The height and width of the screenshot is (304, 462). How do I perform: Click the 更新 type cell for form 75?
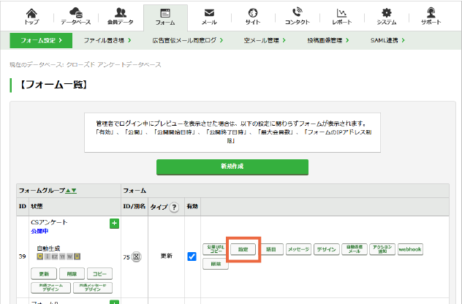click(167, 256)
